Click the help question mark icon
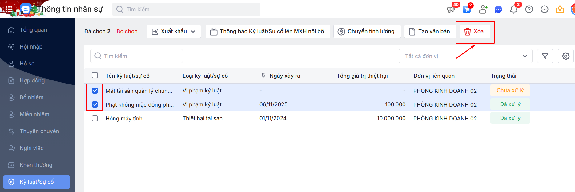 coord(529,10)
